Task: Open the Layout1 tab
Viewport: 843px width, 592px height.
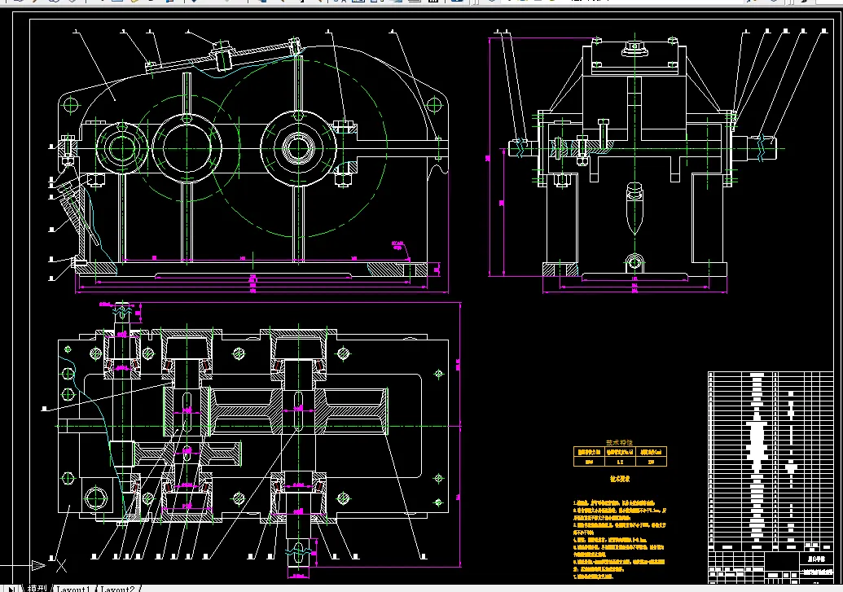Action: pyautogui.click(x=73, y=588)
